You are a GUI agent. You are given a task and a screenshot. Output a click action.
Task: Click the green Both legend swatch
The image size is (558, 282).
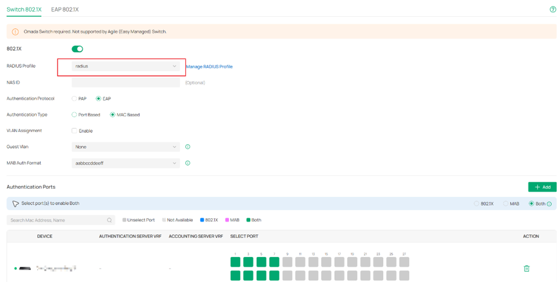click(248, 220)
